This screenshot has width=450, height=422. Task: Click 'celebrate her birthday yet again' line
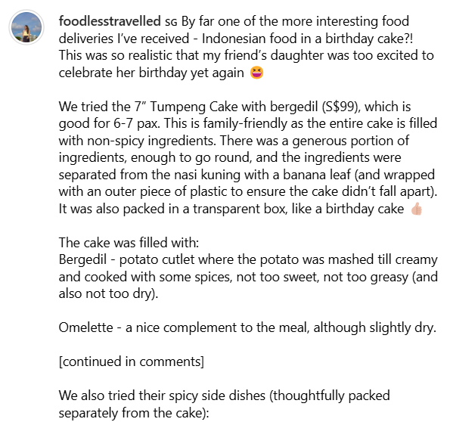pos(151,73)
